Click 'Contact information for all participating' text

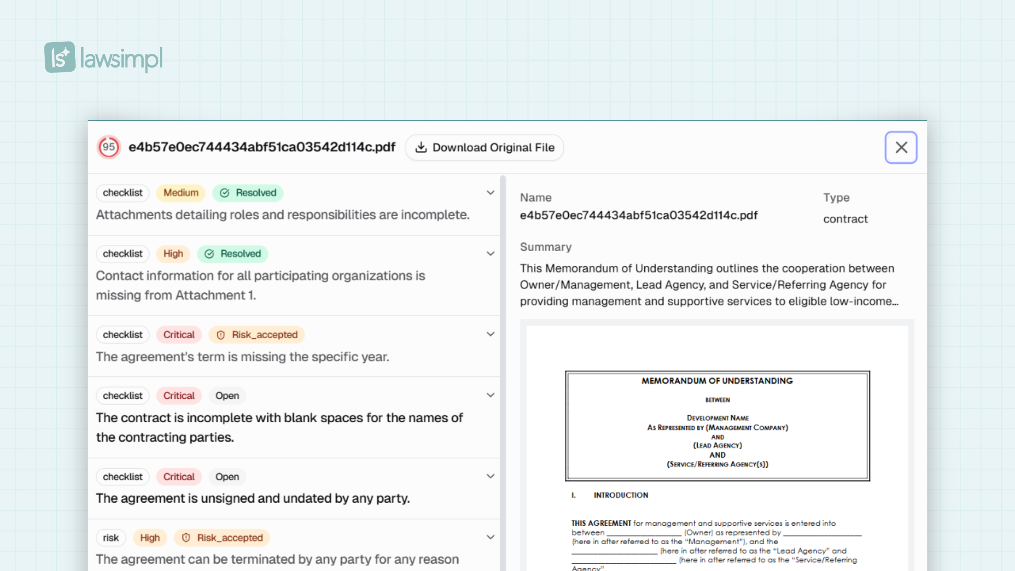point(261,285)
